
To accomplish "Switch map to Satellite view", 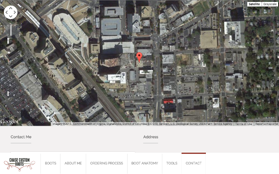I will point(254,4).
